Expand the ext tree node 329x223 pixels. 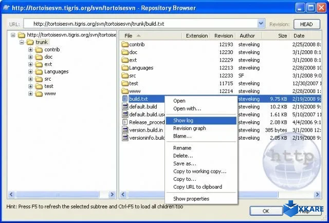click(30, 64)
